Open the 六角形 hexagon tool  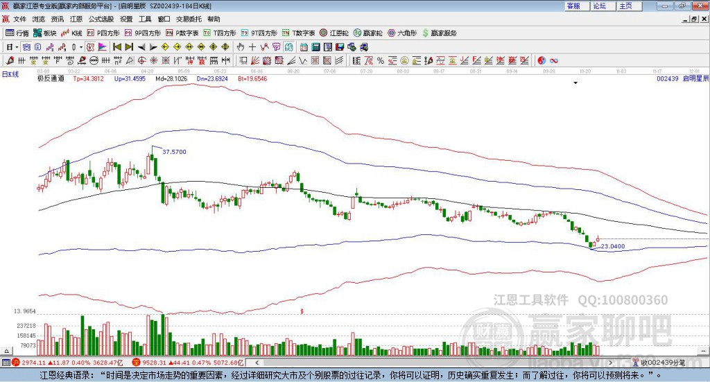coord(401,33)
